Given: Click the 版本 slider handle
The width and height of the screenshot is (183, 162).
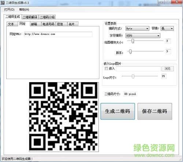Looking at the screenshot, I should click(130, 52).
